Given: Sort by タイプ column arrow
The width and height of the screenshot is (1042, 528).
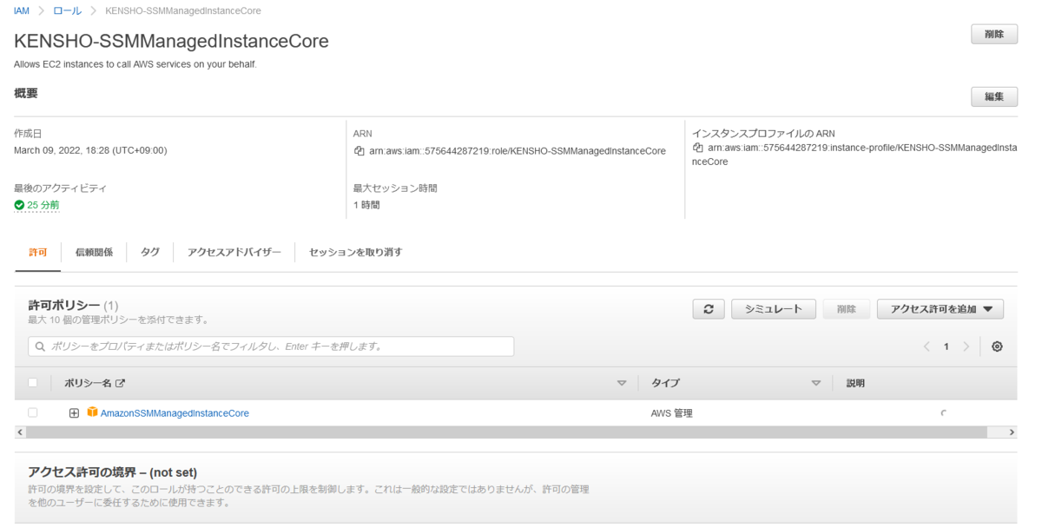Looking at the screenshot, I should 815,383.
